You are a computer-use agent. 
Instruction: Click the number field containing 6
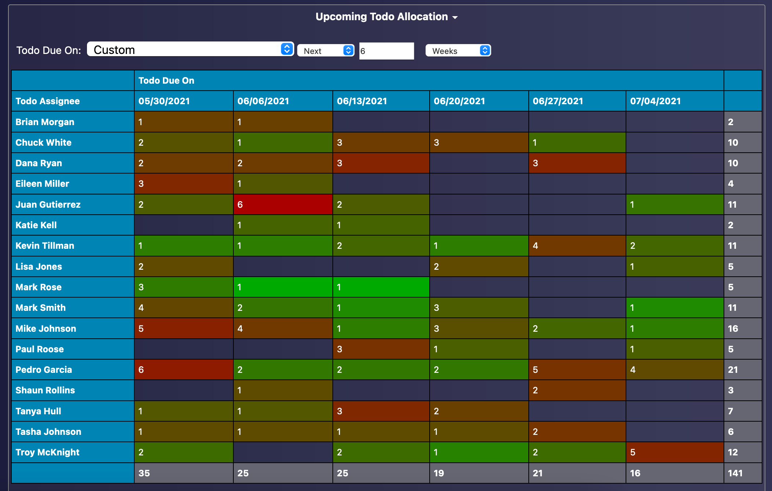click(x=386, y=51)
